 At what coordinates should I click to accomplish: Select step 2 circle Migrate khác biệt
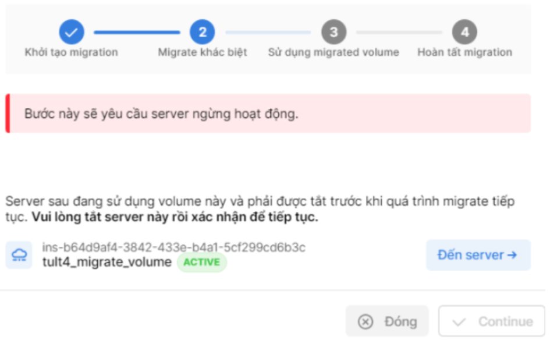click(x=203, y=32)
